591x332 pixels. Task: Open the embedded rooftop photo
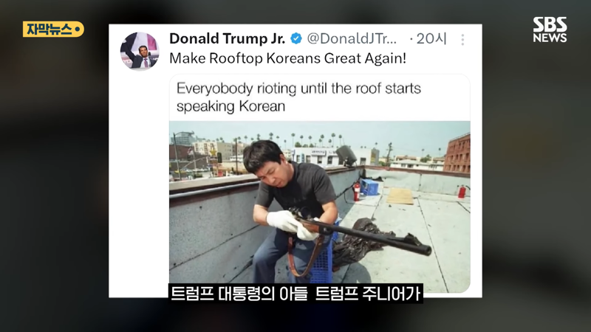pos(320,207)
